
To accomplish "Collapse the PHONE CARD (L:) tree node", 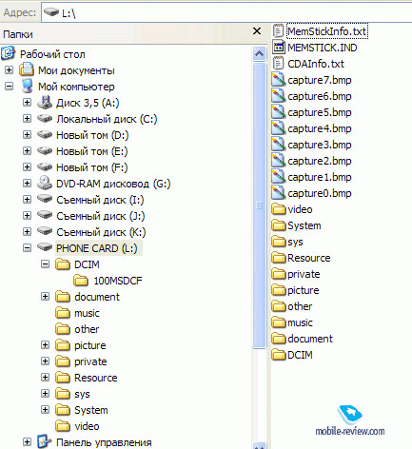I will 28,248.
